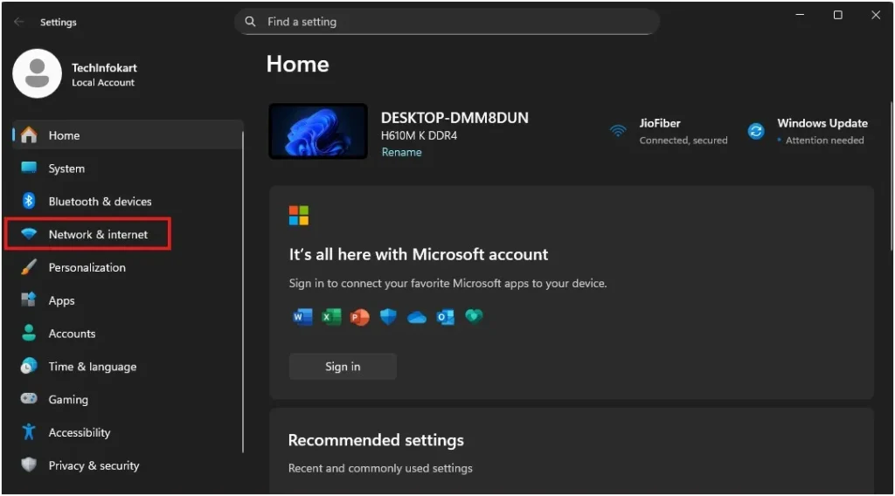The width and height of the screenshot is (895, 496).
Task: Open Accounts settings
Action: [x=128, y=334]
